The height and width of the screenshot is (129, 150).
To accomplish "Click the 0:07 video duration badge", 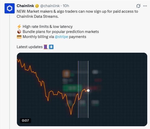I will pos(25,120).
